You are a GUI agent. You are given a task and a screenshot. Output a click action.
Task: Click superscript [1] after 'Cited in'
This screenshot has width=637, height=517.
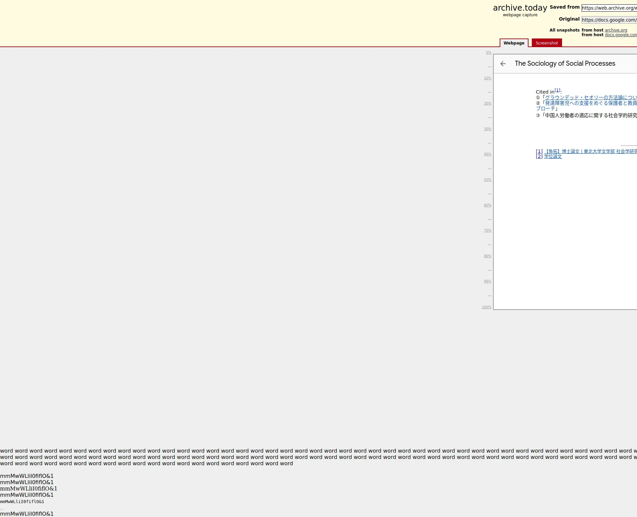coord(557,90)
